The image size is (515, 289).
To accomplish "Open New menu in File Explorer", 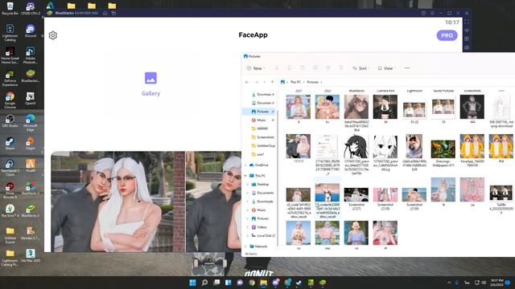I will [x=256, y=68].
